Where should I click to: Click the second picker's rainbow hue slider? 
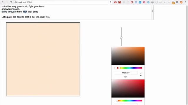pos(130,101)
